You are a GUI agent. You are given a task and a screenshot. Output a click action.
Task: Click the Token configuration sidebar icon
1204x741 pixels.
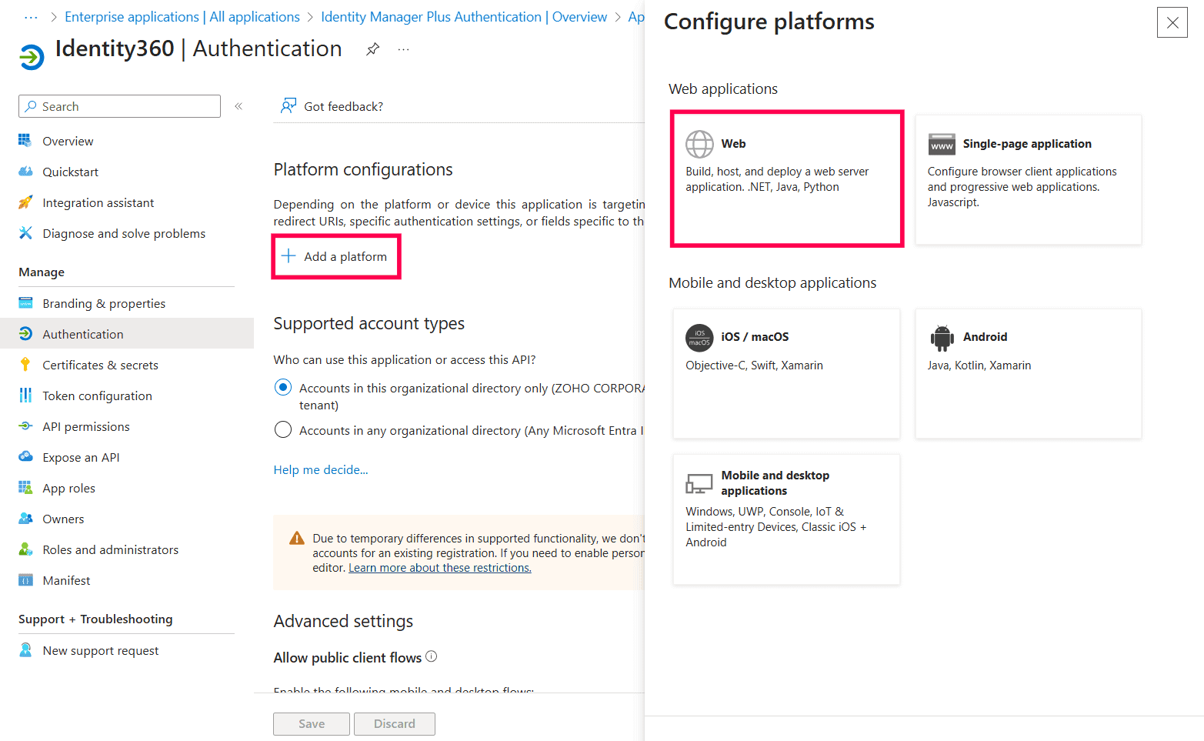tap(25, 395)
